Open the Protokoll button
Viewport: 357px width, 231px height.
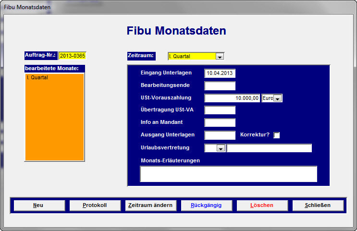tap(95, 205)
